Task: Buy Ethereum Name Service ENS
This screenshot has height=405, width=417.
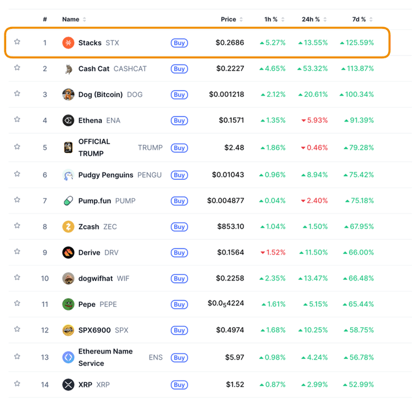Action: tap(179, 358)
